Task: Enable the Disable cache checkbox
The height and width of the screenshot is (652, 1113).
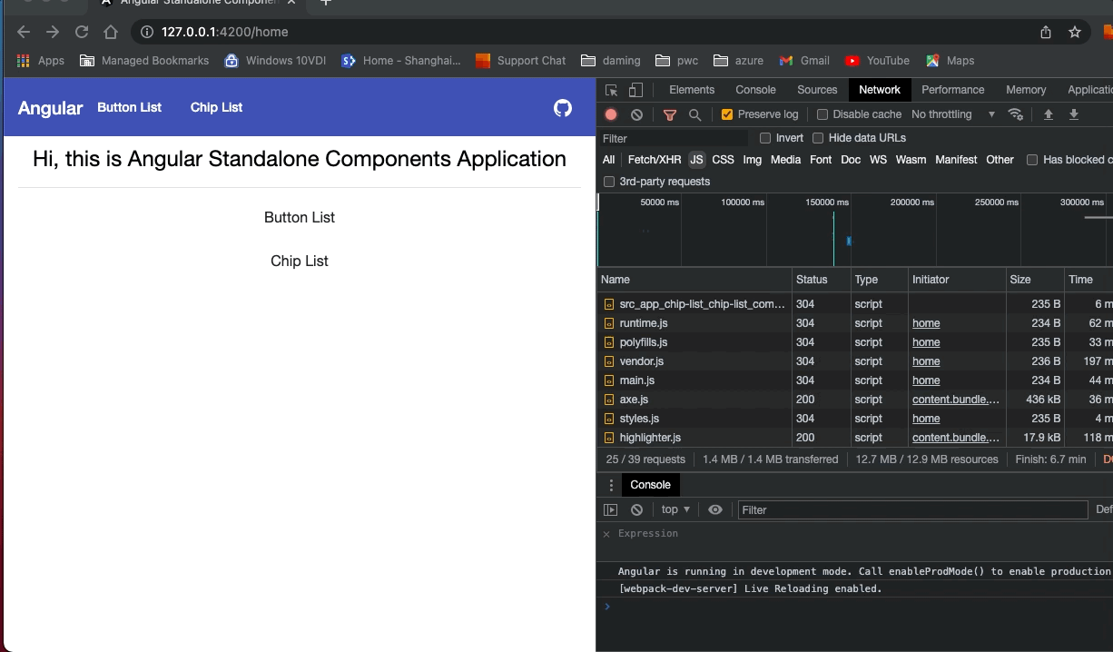Action: 824,114
